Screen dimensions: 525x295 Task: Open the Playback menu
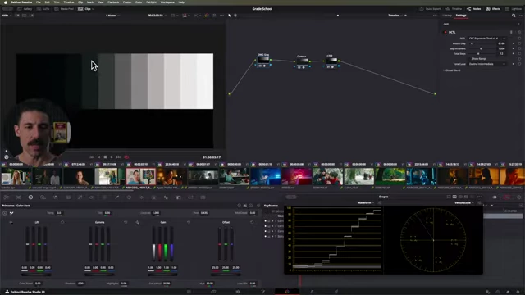[113, 2]
